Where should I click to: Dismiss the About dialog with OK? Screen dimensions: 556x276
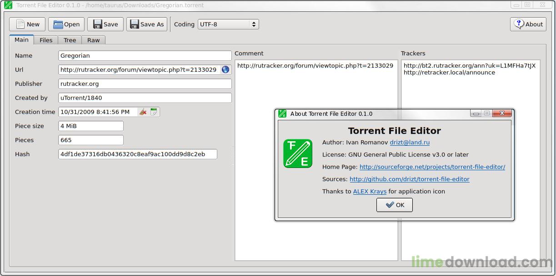point(394,205)
